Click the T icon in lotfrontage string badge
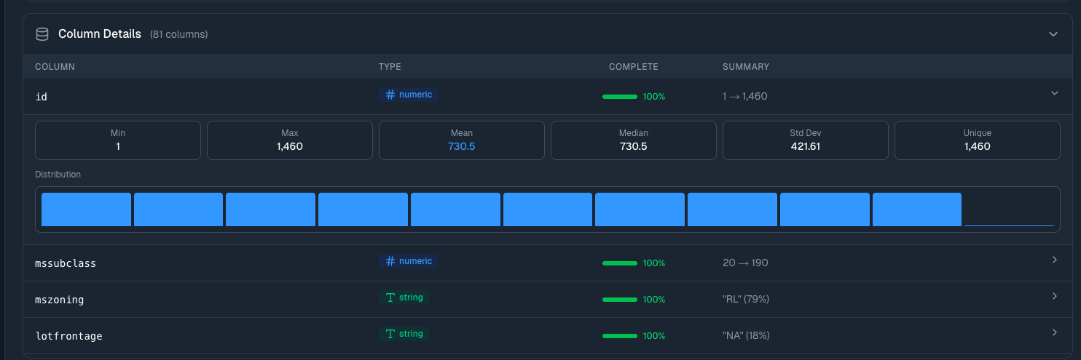This screenshot has width=1081, height=360. [390, 334]
